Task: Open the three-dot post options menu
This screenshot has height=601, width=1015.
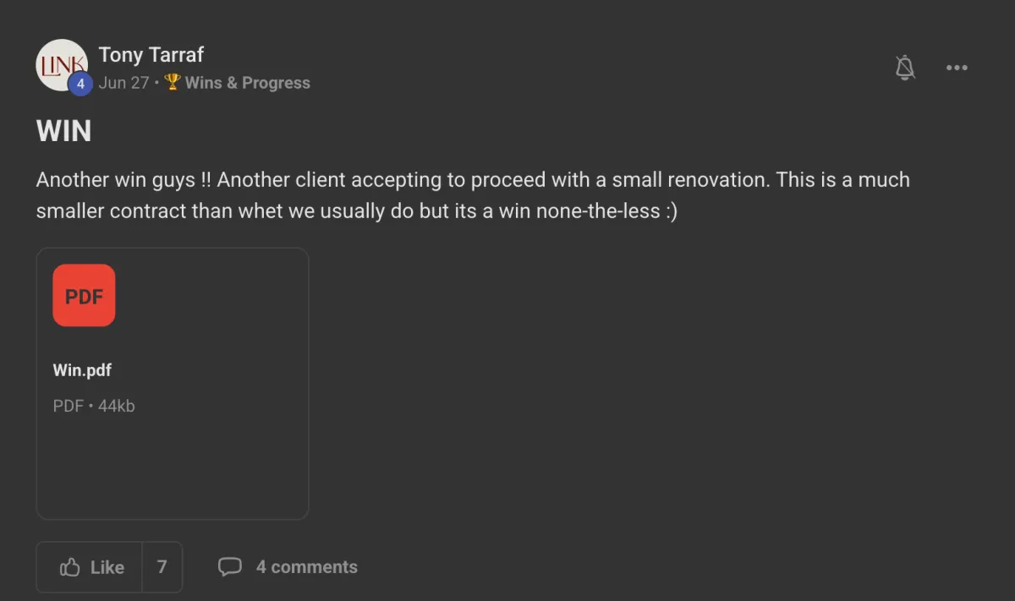Action: [x=957, y=68]
